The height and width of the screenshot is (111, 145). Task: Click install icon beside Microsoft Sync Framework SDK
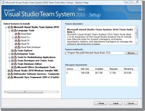tap(12, 77)
